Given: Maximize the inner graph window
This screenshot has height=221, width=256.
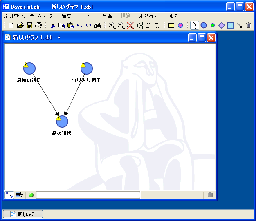Looking at the screenshot, I should click(x=202, y=38).
